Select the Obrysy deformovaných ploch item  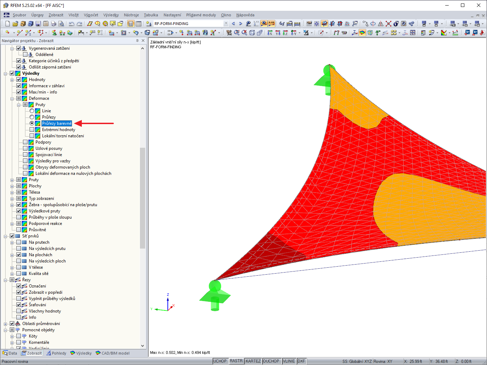coord(63,167)
